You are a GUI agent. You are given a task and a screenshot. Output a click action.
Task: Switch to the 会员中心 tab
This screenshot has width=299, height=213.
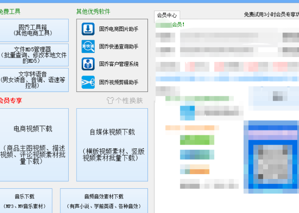[x=167, y=15]
